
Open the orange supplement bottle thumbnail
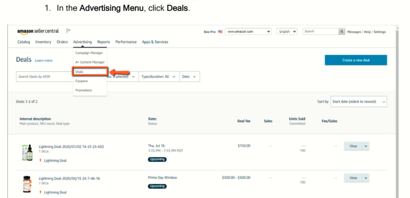[x=27, y=184]
